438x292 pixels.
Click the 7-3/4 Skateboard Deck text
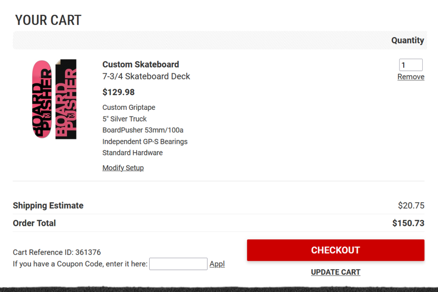click(146, 76)
